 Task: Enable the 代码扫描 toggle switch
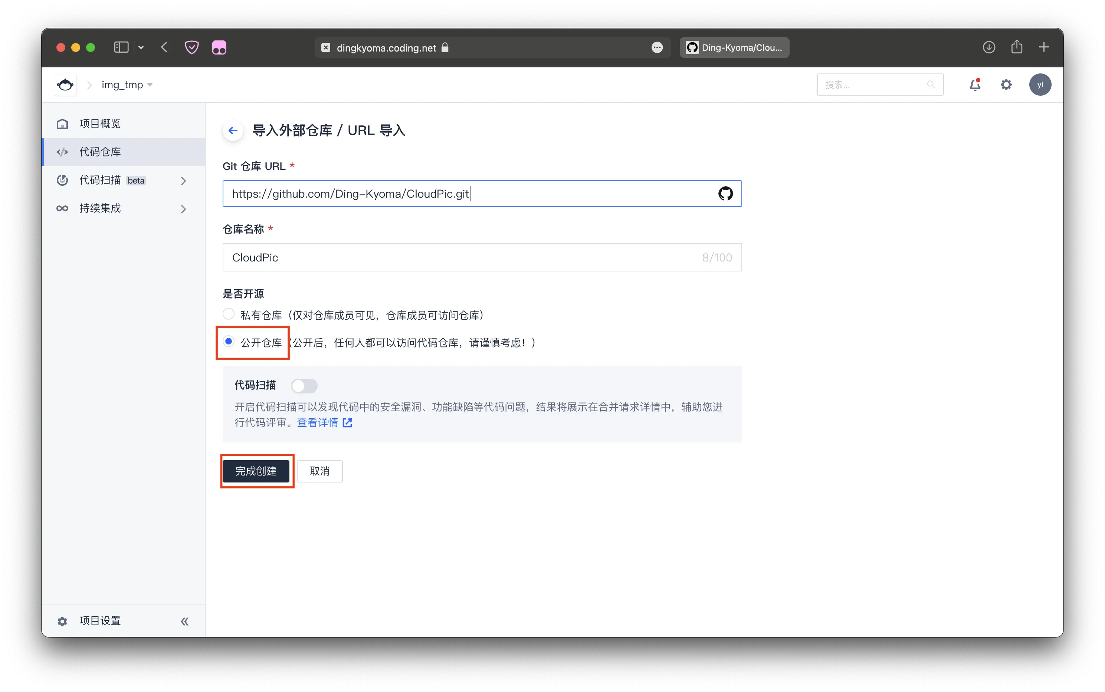304,386
